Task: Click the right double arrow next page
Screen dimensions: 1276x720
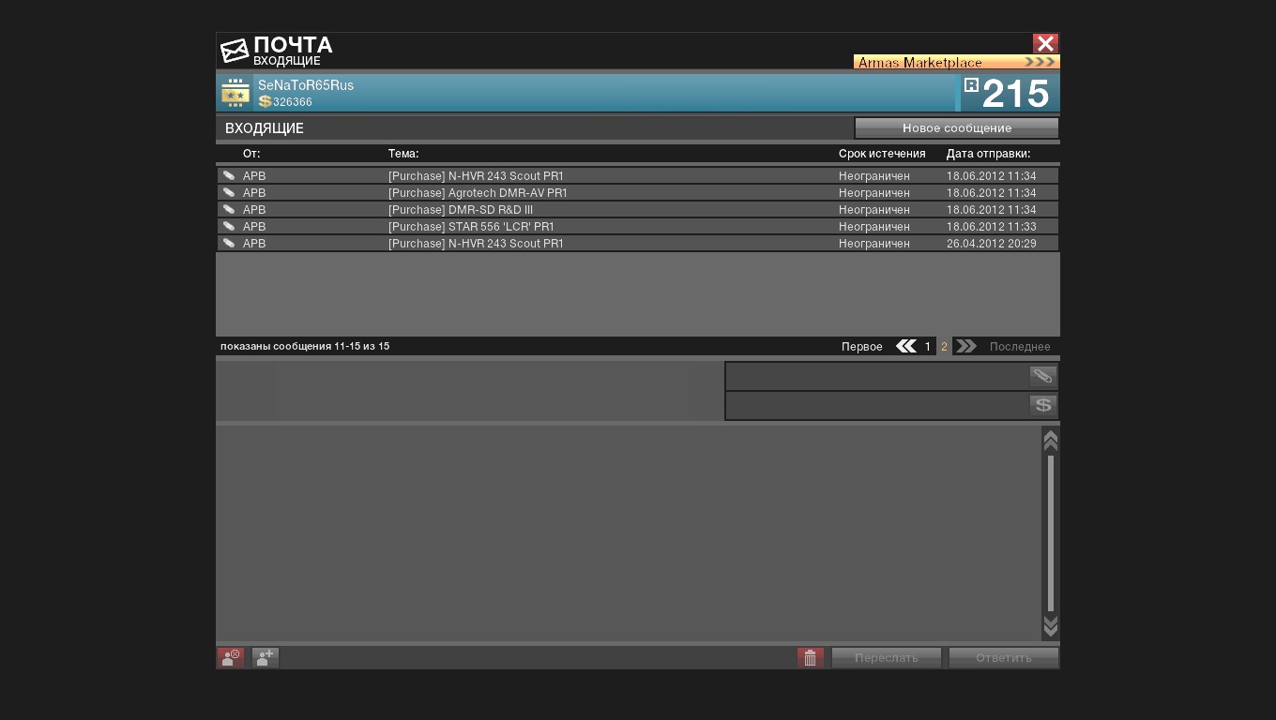Action: tap(965, 347)
